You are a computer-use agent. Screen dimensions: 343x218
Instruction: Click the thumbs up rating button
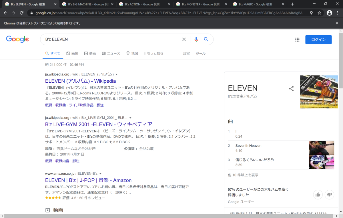[x=318, y=195]
